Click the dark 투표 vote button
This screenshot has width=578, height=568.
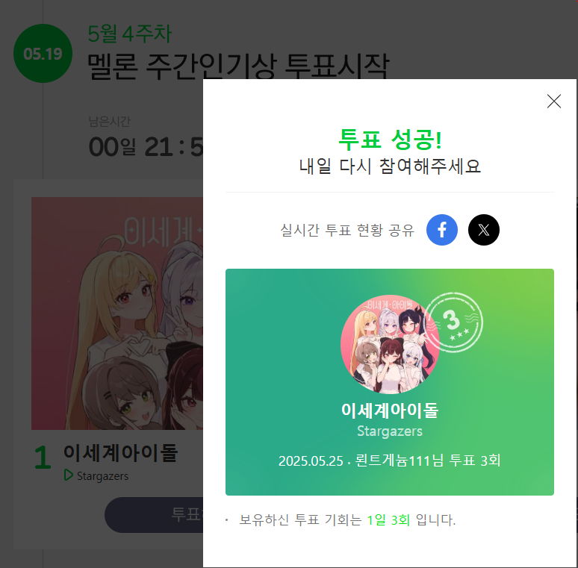pyautogui.click(x=154, y=514)
